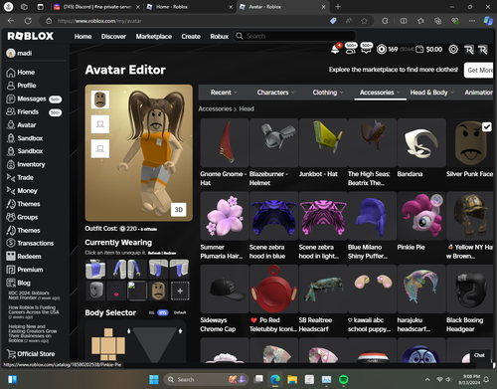Viewport: 497px width, 389px height.
Task: Open Discover in the top navigation
Action: pos(113,36)
